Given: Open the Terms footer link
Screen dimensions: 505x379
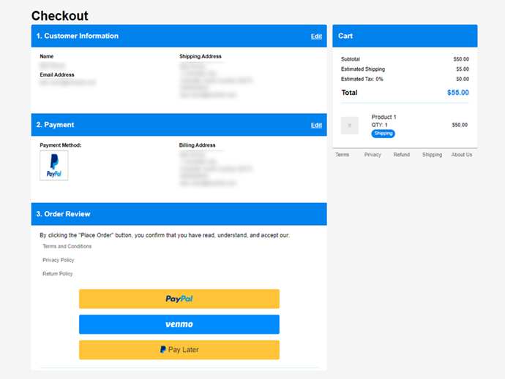Looking at the screenshot, I should click(x=342, y=155).
